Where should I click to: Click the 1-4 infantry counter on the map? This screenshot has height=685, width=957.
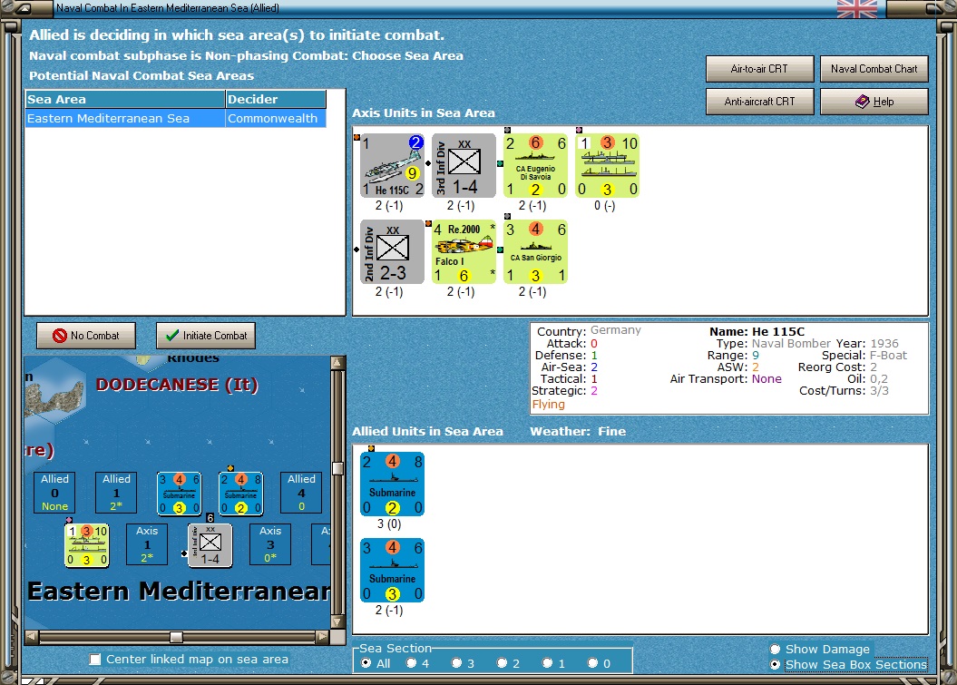pyautogui.click(x=210, y=545)
